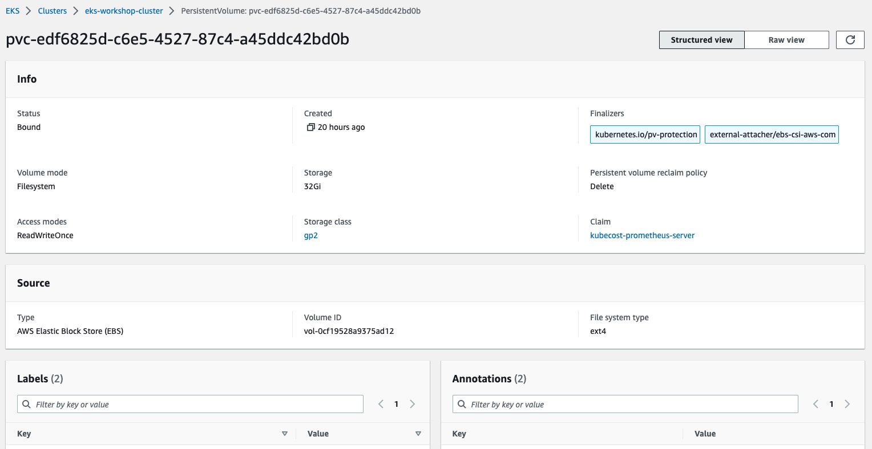Viewport: 872px width, 449px height.
Task: Click the Labels filter search icon
Action: [26, 404]
